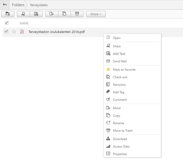Click the copy icon in toolbar

click(x=64, y=14)
